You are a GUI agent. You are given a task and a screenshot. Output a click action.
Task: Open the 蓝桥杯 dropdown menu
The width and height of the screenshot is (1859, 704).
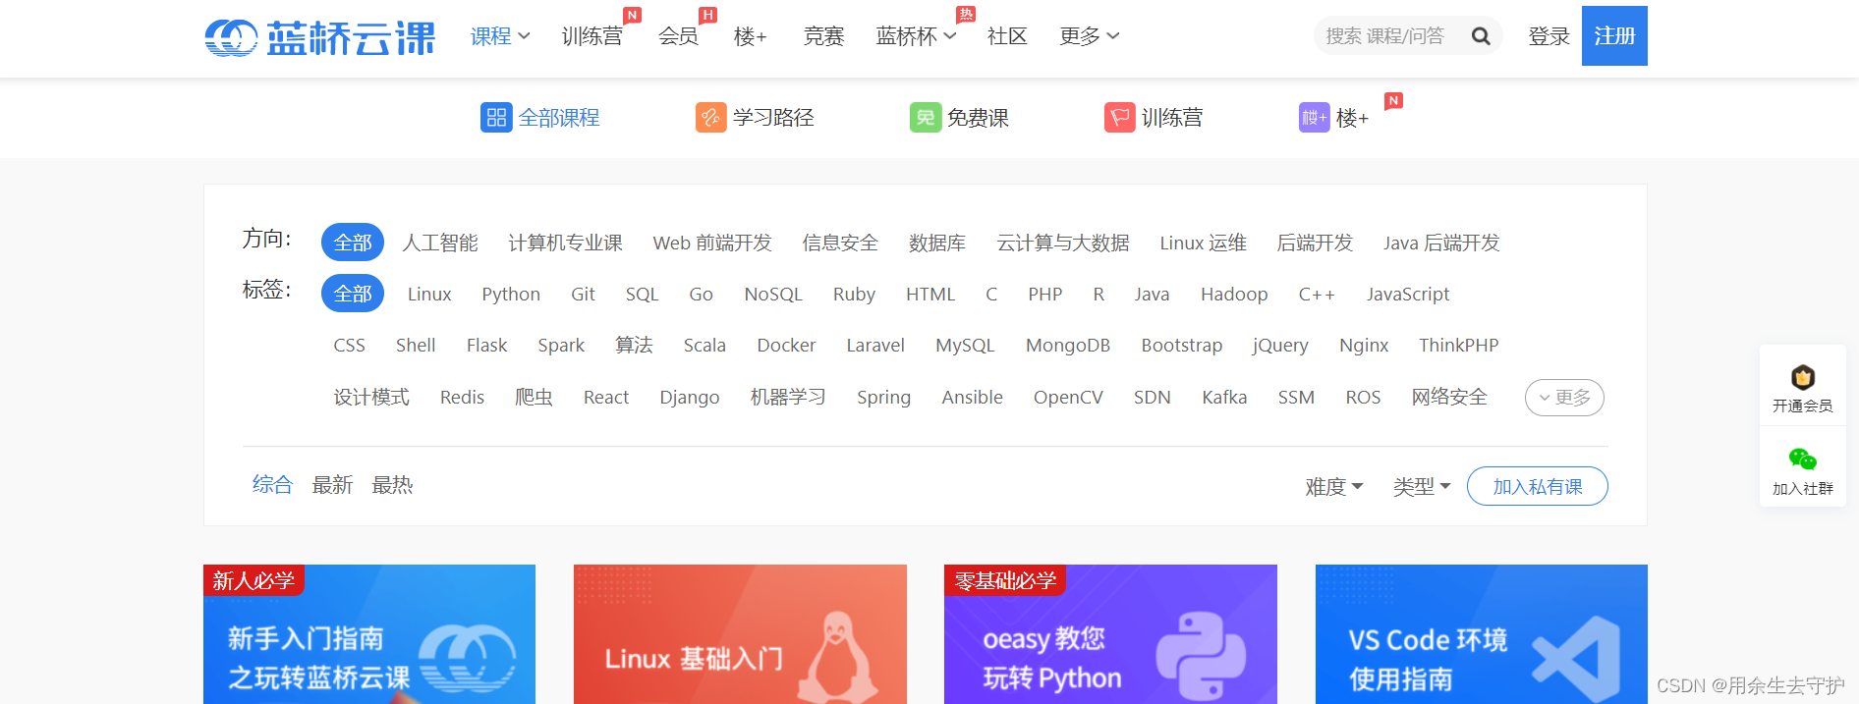[916, 36]
